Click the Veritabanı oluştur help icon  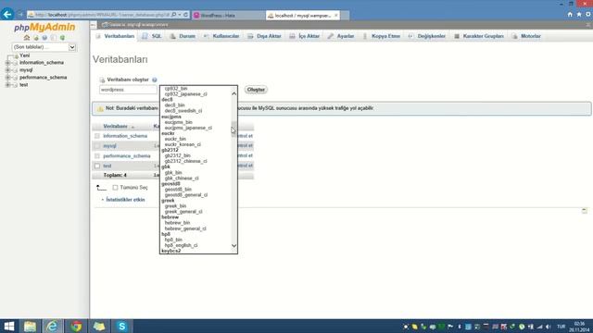[155, 80]
